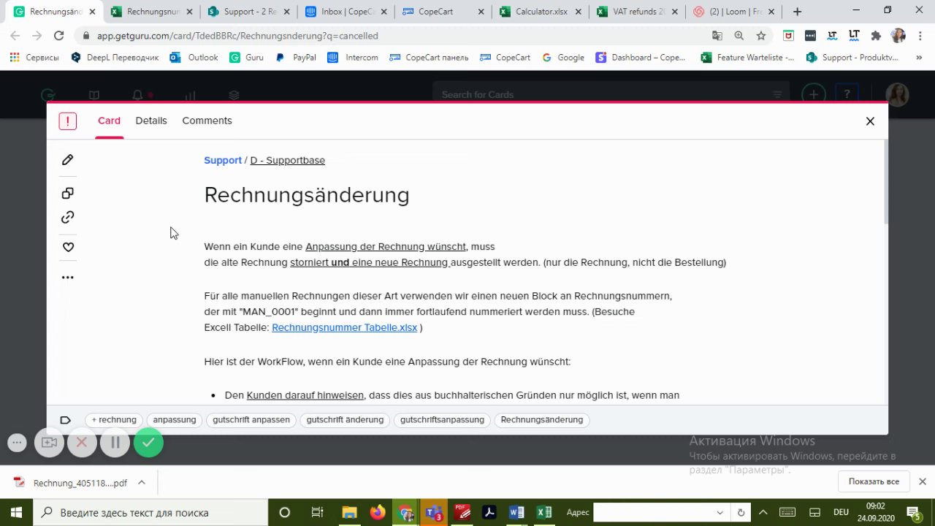Click the translate page icon in the address bar
The image size is (935, 526).
pos(717,35)
